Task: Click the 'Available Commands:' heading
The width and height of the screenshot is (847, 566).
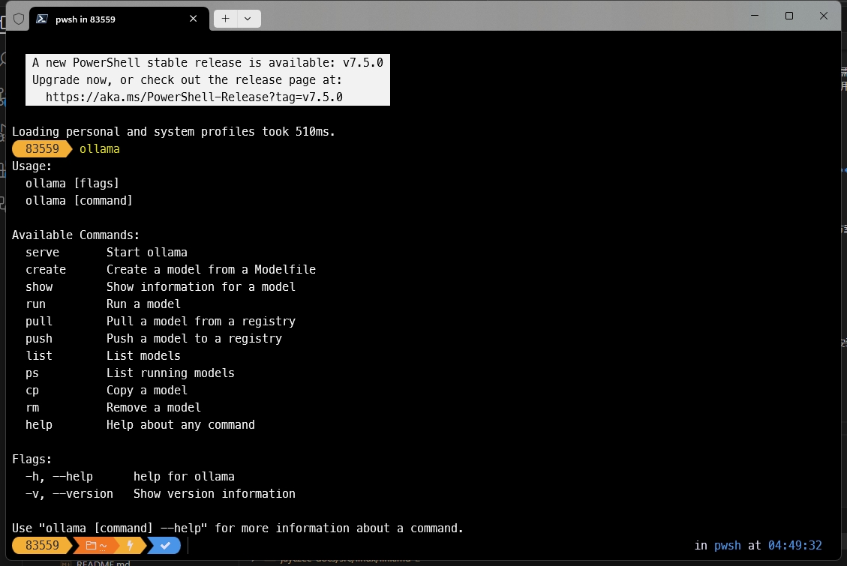Action: point(76,235)
